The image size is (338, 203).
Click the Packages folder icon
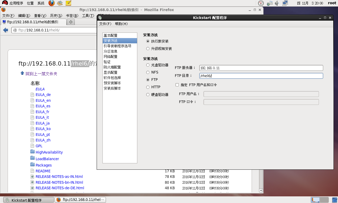32,165
